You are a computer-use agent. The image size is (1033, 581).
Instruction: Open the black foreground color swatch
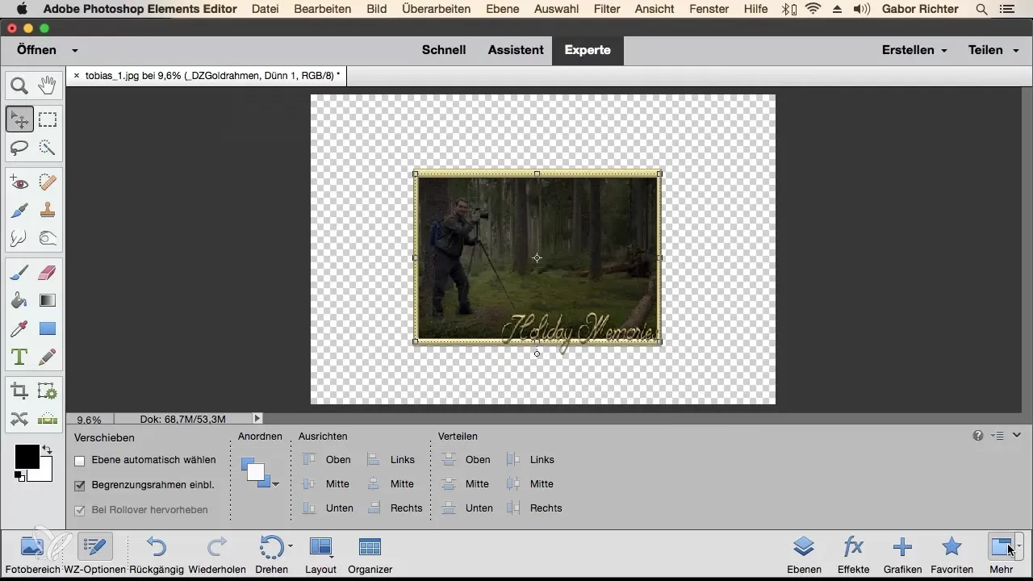(x=26, y=456)
